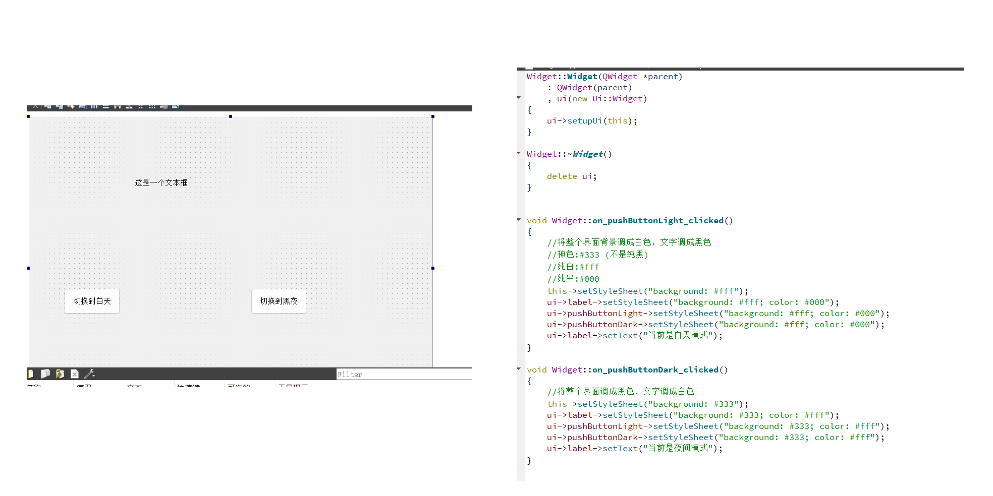Click the Paste action icon in action editor
Viewport: 993px width, 496px height.
60,374
